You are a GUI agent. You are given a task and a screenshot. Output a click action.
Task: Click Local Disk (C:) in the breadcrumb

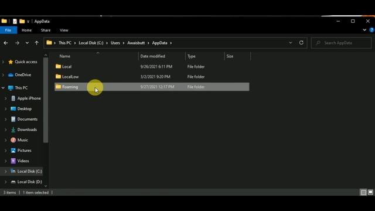click(91, 43)
